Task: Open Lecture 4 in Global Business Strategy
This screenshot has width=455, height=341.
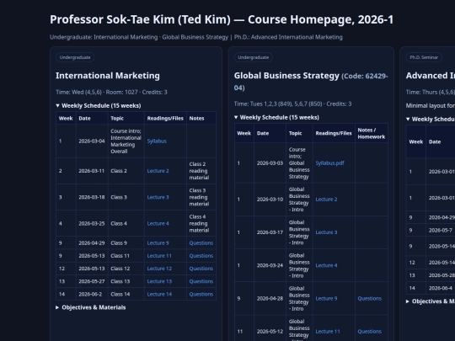Action: 326,265
